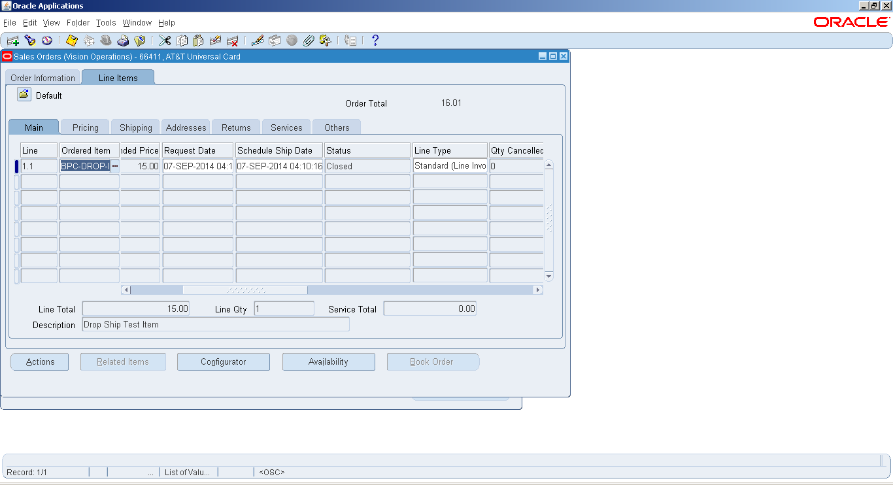893x485 pixels.
Task: Open the Tools menu
Action: tap(105, 22)
